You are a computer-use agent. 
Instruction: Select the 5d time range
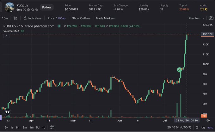pyautogui.click(x=38, y=128)
